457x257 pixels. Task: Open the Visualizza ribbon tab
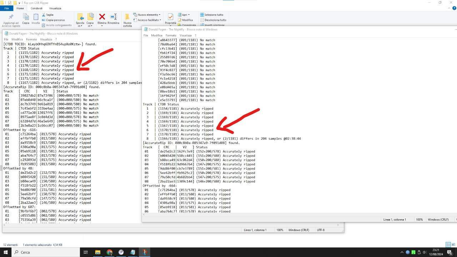coord(55,8)
